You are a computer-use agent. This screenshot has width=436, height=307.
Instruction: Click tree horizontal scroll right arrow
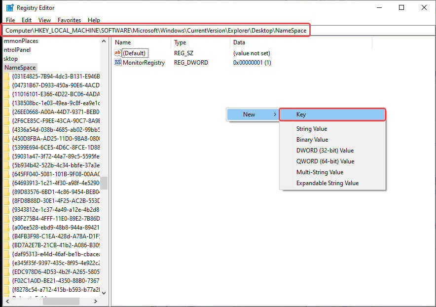coord(95,301)
